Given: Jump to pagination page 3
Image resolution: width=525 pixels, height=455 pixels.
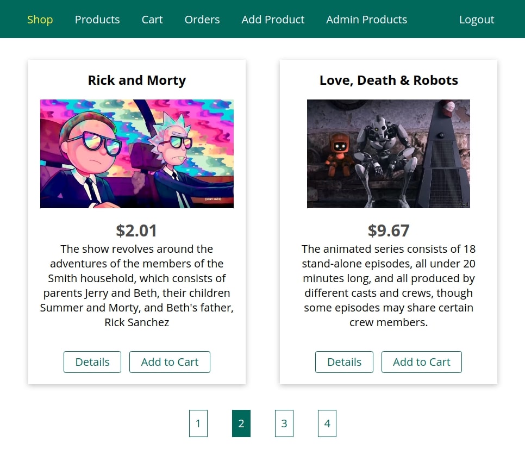Looking at the screenshot, I should point(284,423).
